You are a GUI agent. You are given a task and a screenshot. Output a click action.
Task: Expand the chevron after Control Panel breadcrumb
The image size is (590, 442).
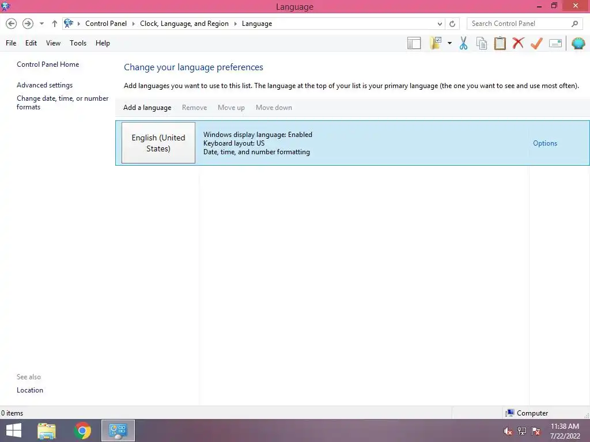point(133,24)
